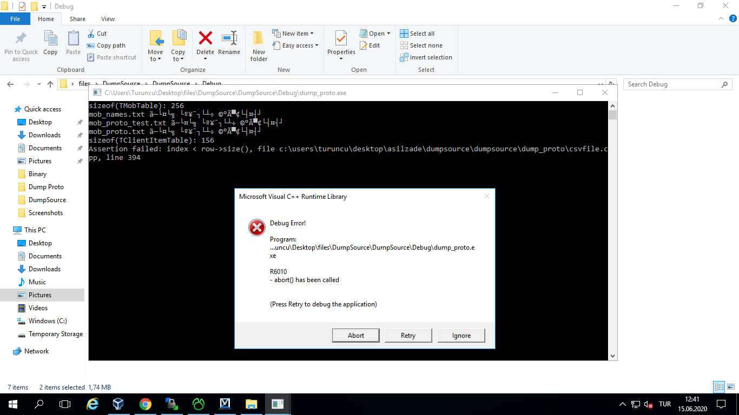
Task: Click the Back navigation arrow
Action: coord(10,84)
